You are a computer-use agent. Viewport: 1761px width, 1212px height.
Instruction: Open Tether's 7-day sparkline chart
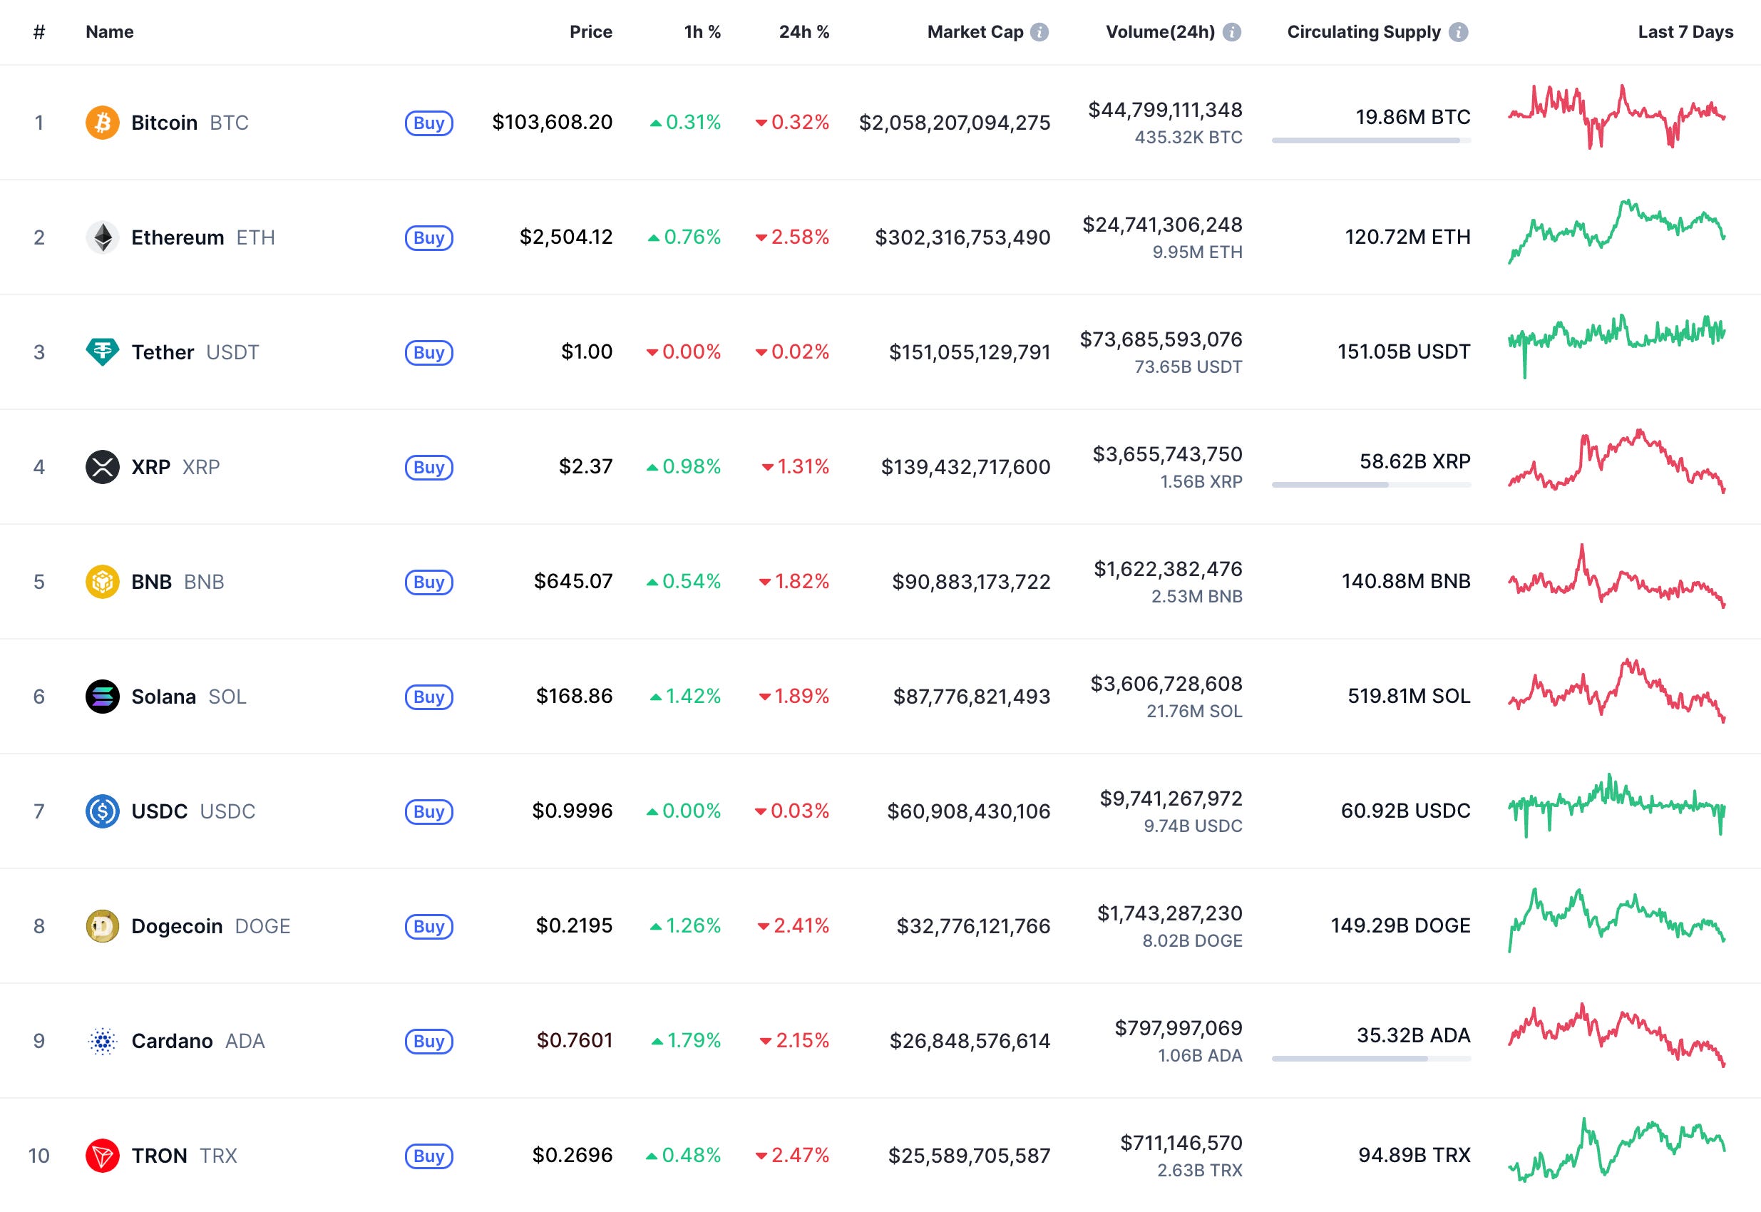point(1617,346)
